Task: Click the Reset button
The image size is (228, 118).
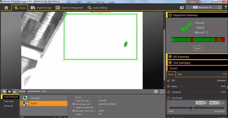Action: [198, 48]
